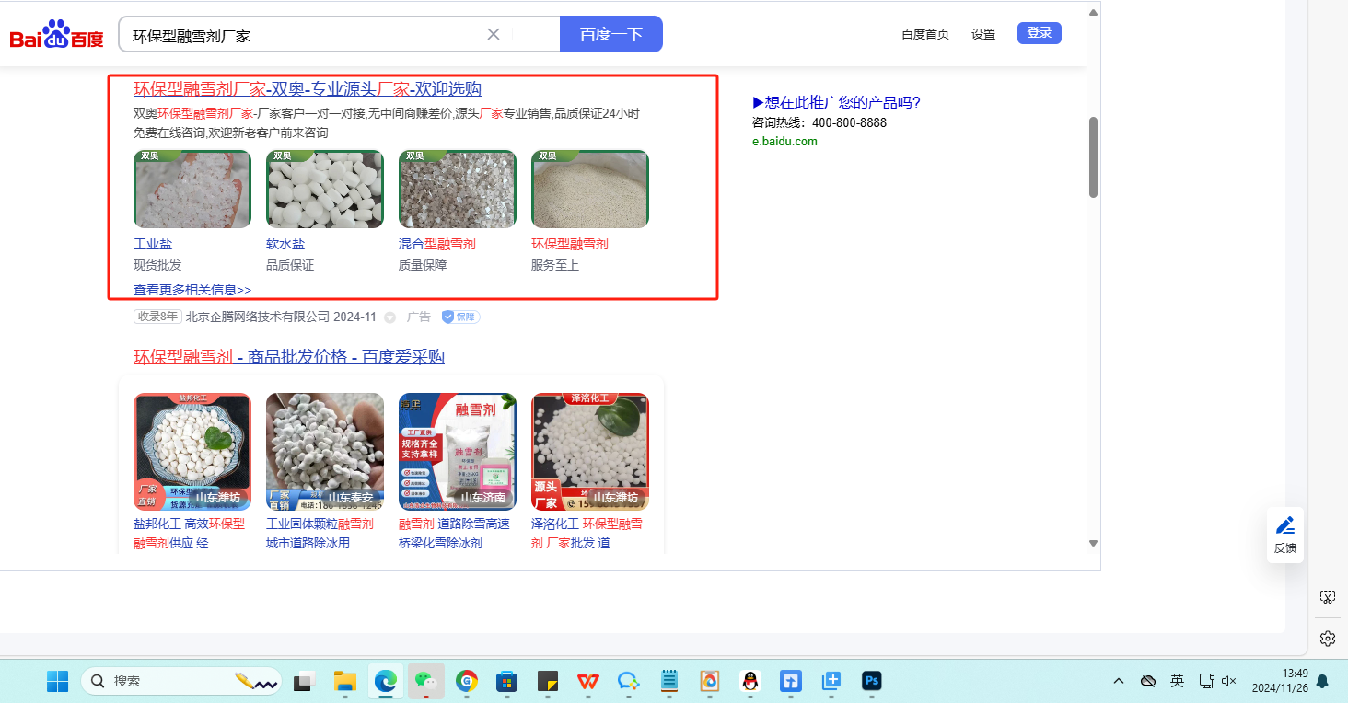This screenshot has width=1348, height=703.
Task: Click the 百度一下 search button
Action: (611, 34)
